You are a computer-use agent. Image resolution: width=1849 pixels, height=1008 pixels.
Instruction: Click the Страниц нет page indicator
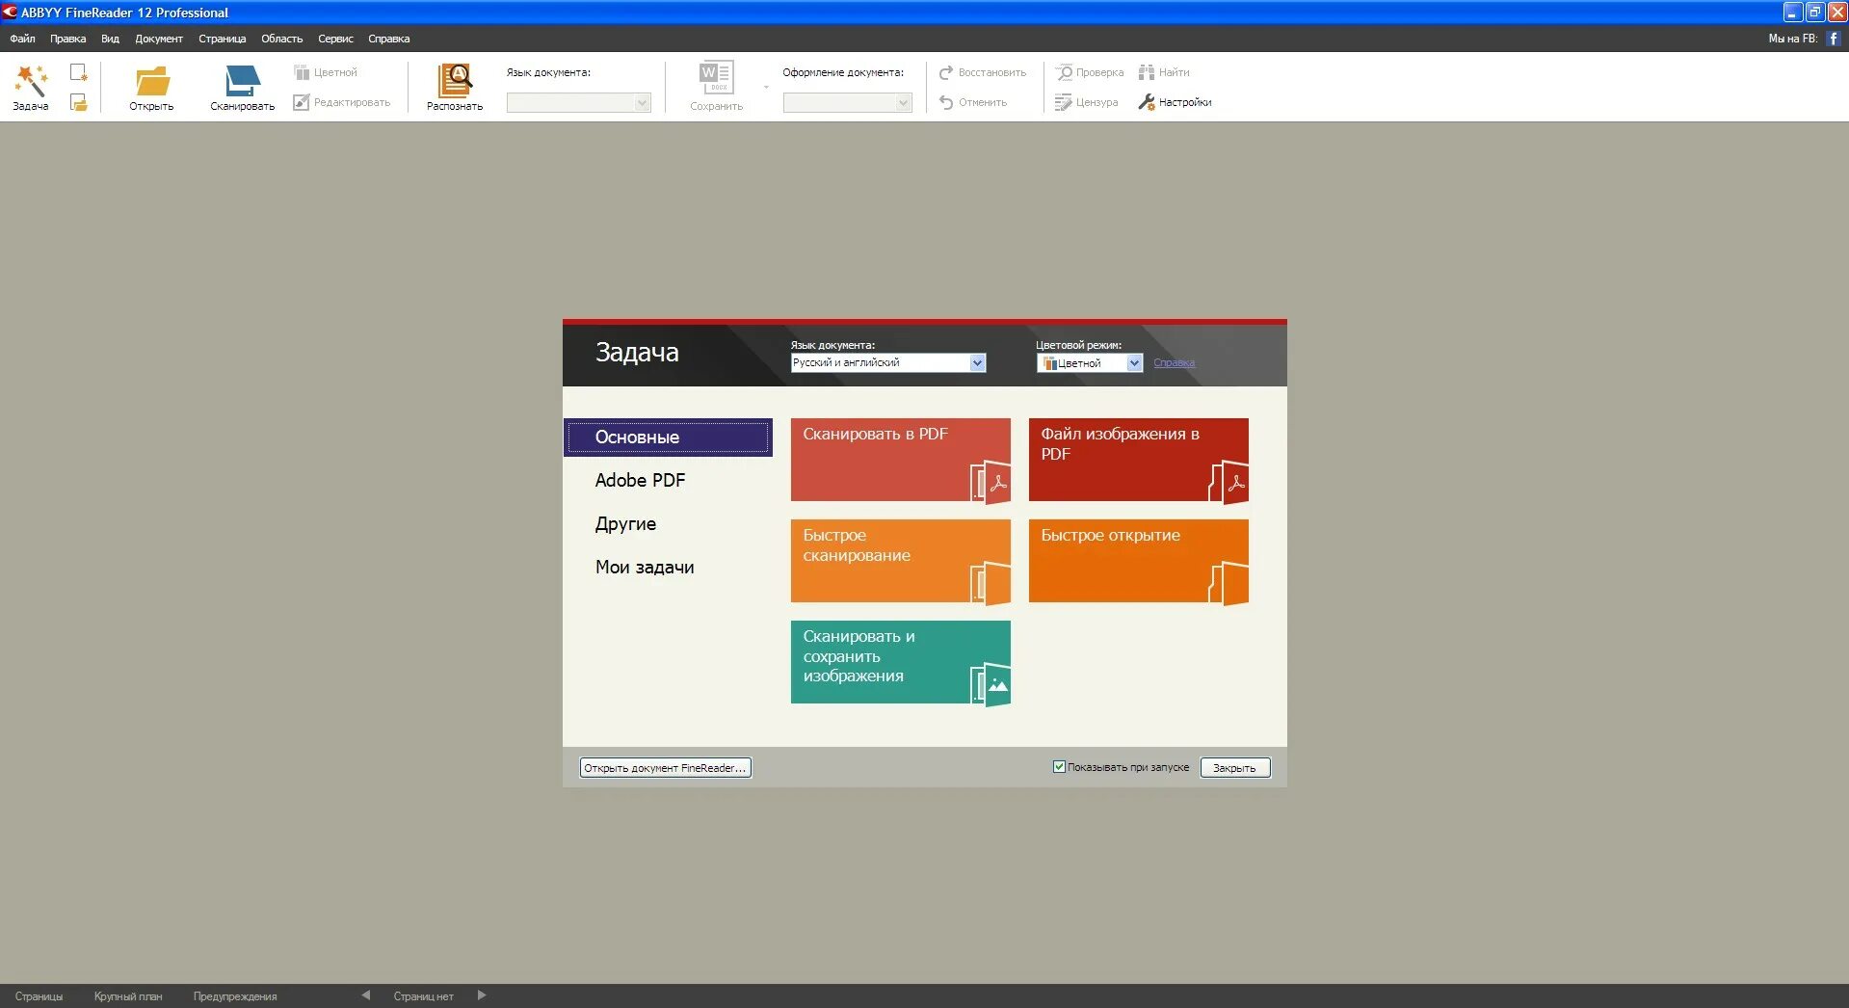(423, 996)
